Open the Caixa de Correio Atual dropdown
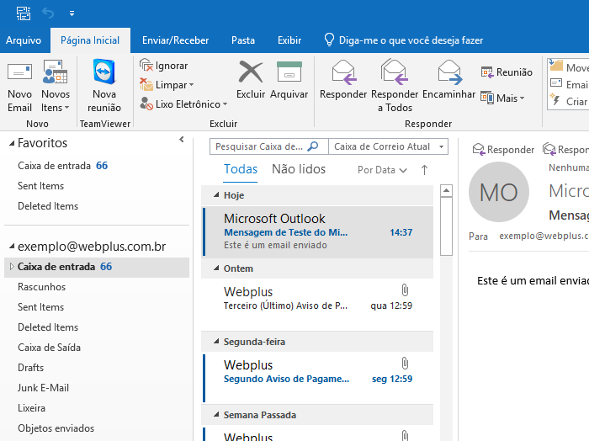 click(442, 146)
